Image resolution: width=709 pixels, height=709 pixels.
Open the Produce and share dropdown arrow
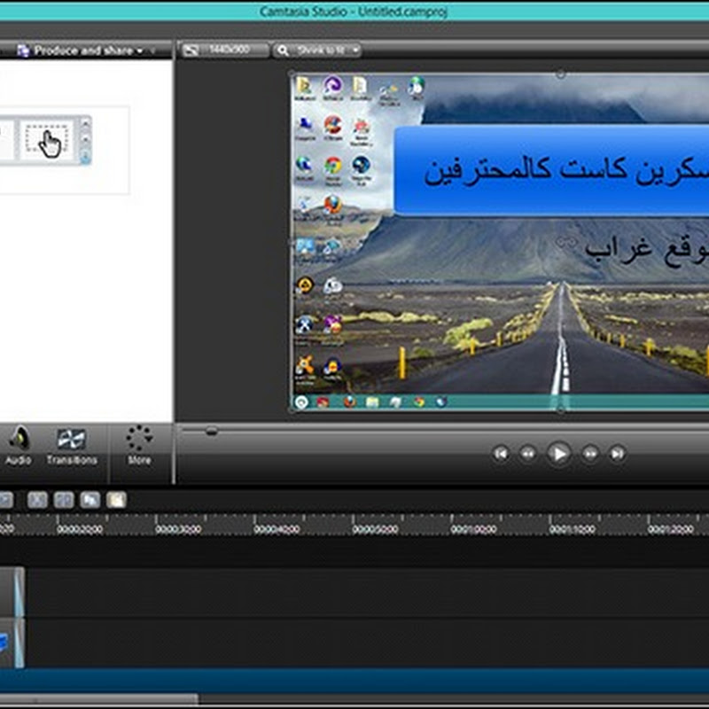coord(140,51)
